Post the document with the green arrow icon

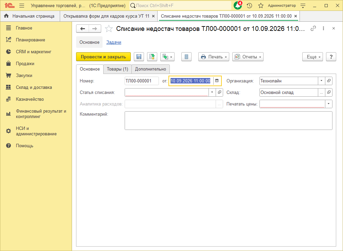coord(152,57)
